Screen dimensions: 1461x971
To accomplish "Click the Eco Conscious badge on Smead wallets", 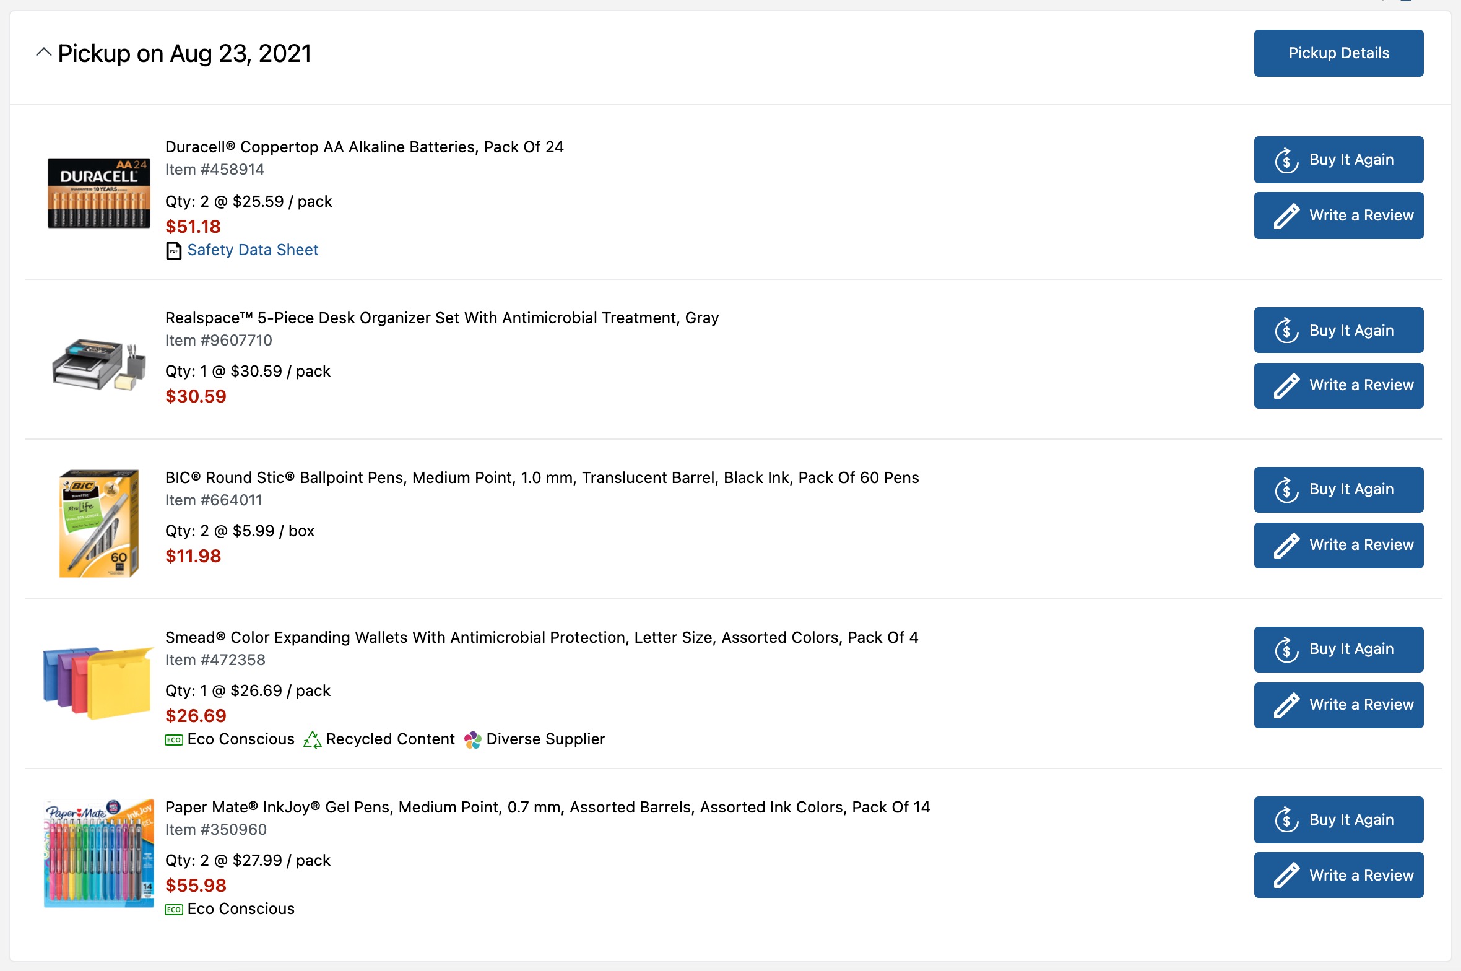I will 174,740.
